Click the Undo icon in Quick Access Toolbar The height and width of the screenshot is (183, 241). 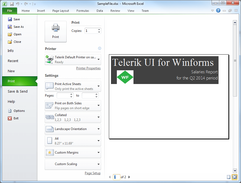click(x=17, y=4)
